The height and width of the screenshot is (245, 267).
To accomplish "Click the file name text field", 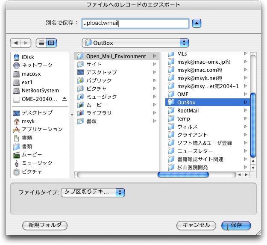I will click(x=135, y=23).
